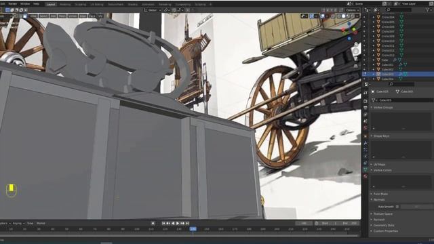Open the Mesh menu in viewport header

pos(62,16)
